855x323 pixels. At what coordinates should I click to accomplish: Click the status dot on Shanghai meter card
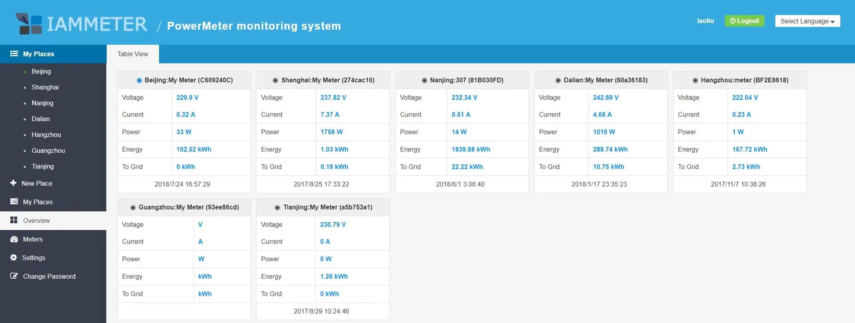276,80
